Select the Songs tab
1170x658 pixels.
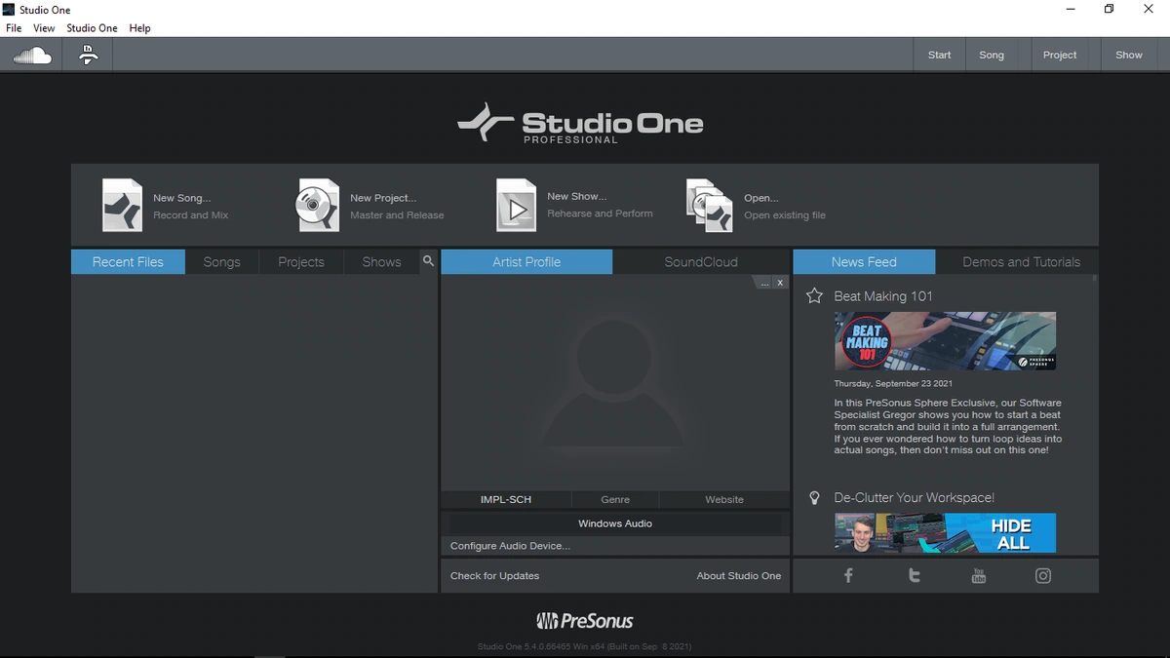pos(221,261)
